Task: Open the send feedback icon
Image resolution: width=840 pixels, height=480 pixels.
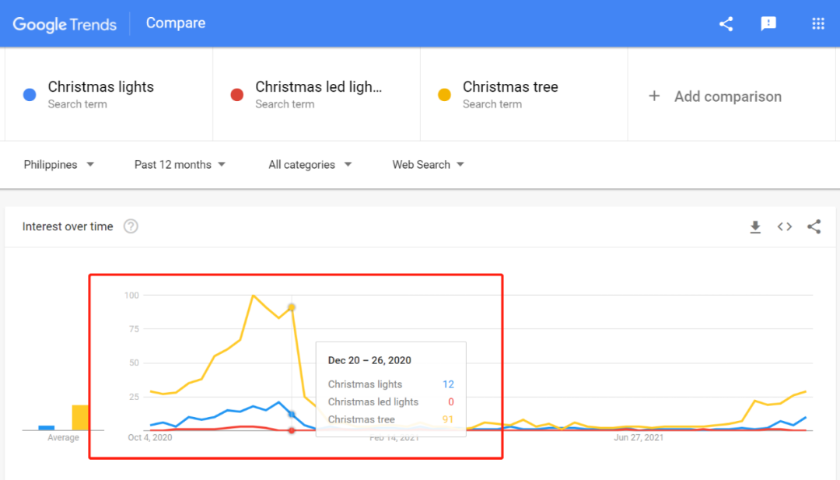Action: coord(768,23)
